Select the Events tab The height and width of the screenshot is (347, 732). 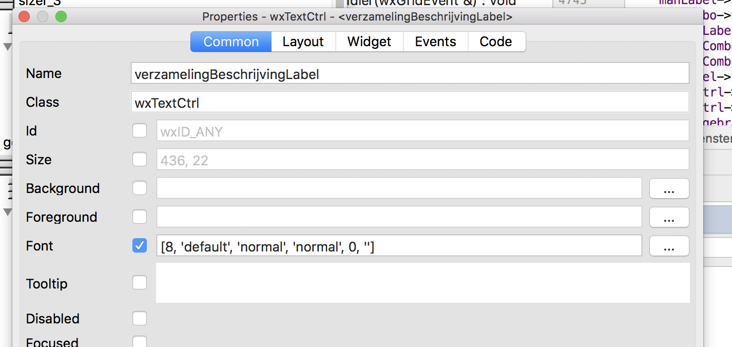click(435, 42)
